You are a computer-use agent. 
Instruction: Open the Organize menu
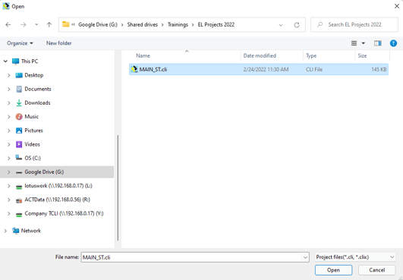point(20,43)
